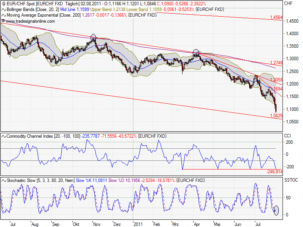Click the trendline value 1,2058

276,80
